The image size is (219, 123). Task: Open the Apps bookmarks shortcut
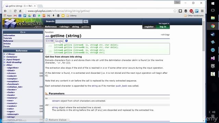8,16
